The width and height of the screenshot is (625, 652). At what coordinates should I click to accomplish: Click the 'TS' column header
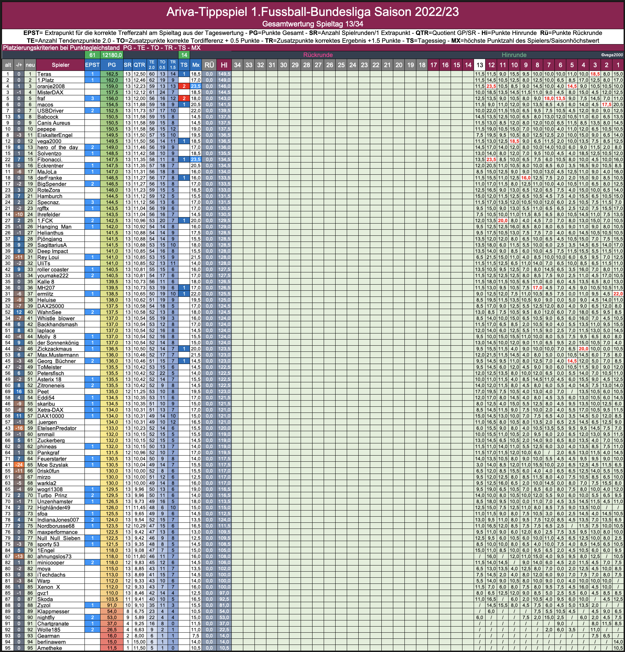(184, 65)
